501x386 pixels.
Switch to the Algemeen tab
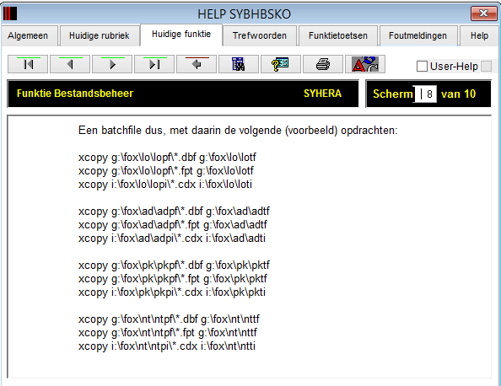pos(28,35)
